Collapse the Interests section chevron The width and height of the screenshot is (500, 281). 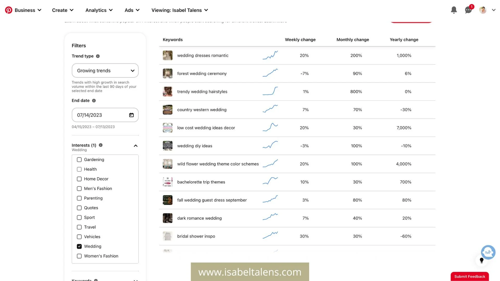point(135,146)
